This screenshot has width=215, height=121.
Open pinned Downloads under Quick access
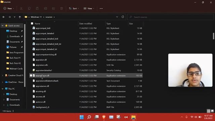pyautogui.click(x=14, y=36)
